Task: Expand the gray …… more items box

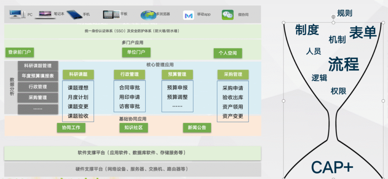Action: click(38, 109)
